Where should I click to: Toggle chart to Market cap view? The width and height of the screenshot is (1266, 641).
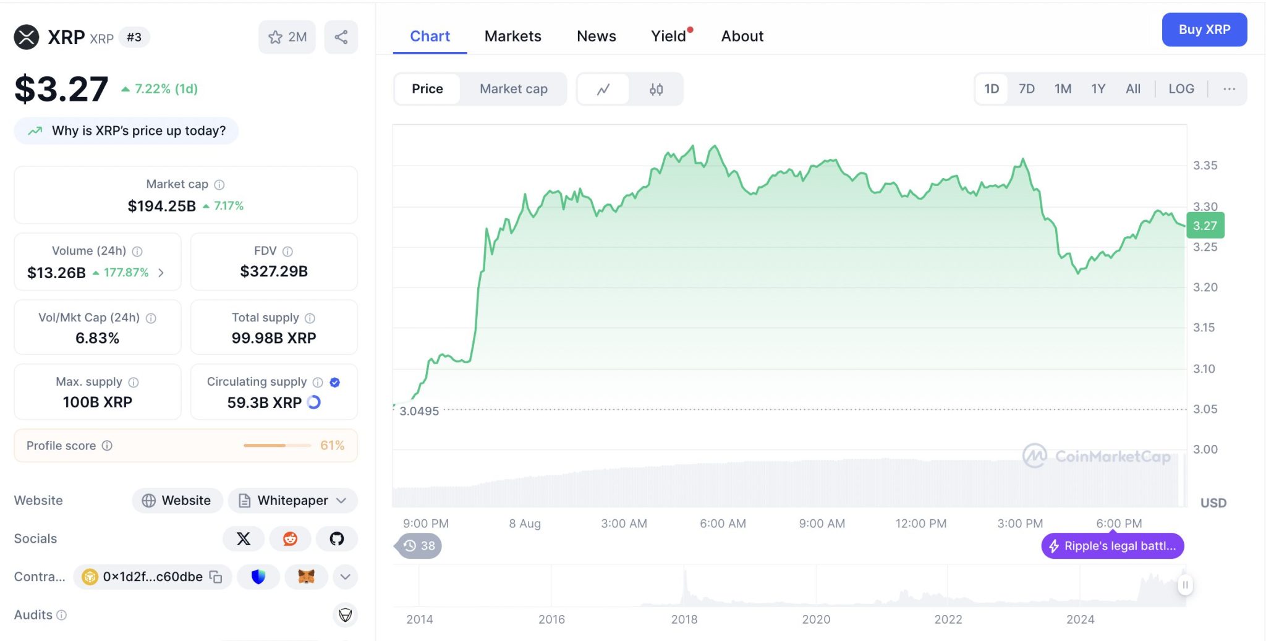coord(513,88)
